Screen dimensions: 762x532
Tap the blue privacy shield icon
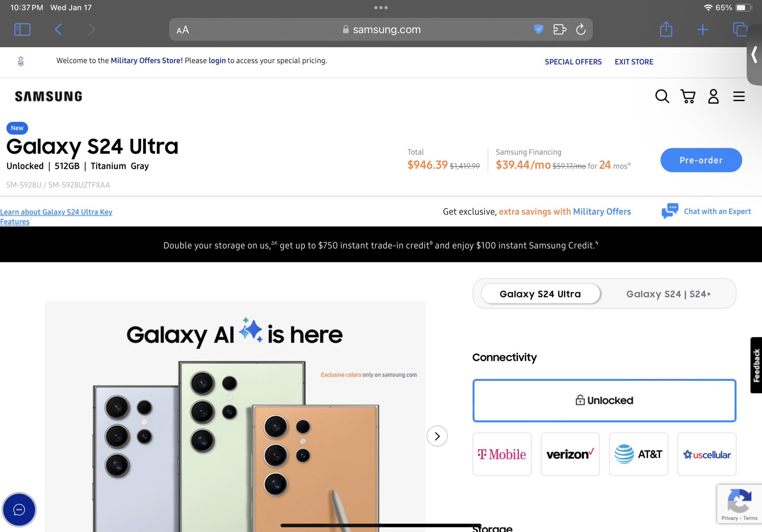(x=538, y=29)
